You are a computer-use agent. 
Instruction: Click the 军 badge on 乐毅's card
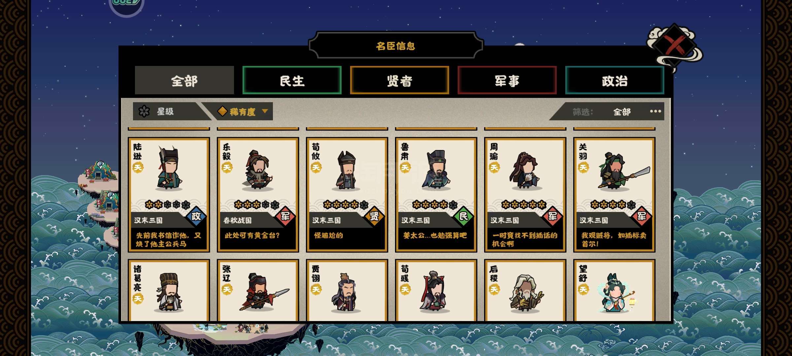pos(285,216)
